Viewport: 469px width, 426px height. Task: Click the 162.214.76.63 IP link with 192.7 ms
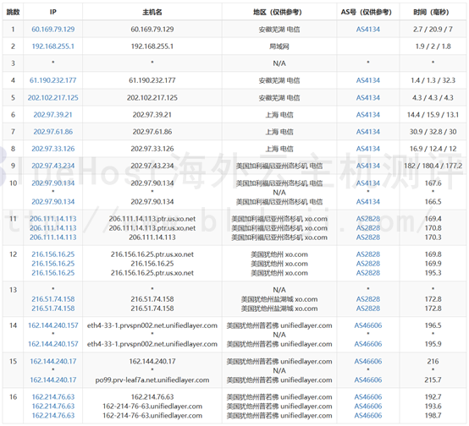(53, 396)
